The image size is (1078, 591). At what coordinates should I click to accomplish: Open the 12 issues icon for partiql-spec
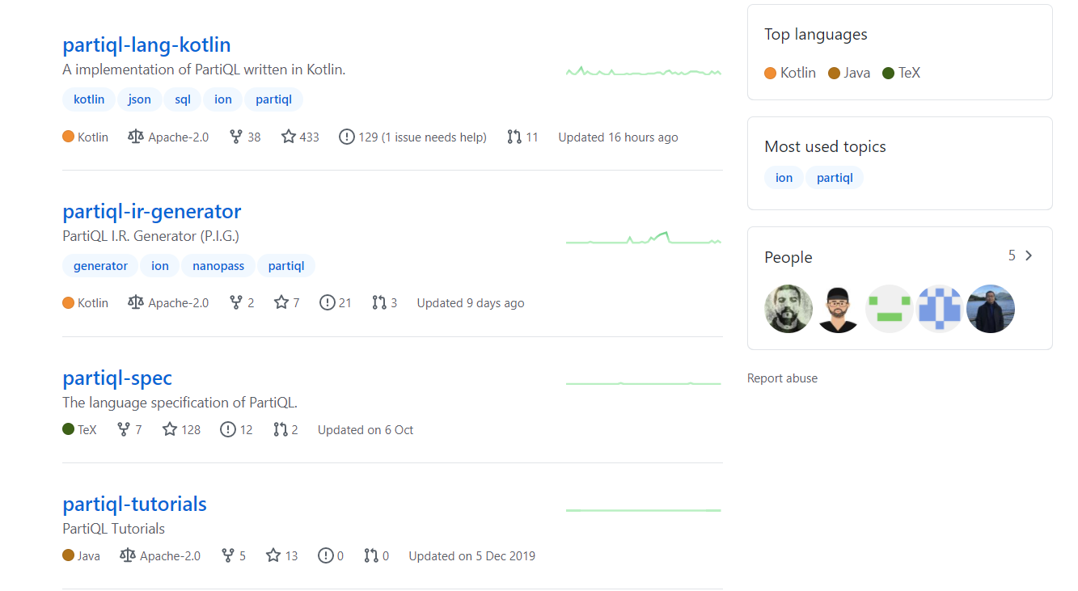point(228,430)
